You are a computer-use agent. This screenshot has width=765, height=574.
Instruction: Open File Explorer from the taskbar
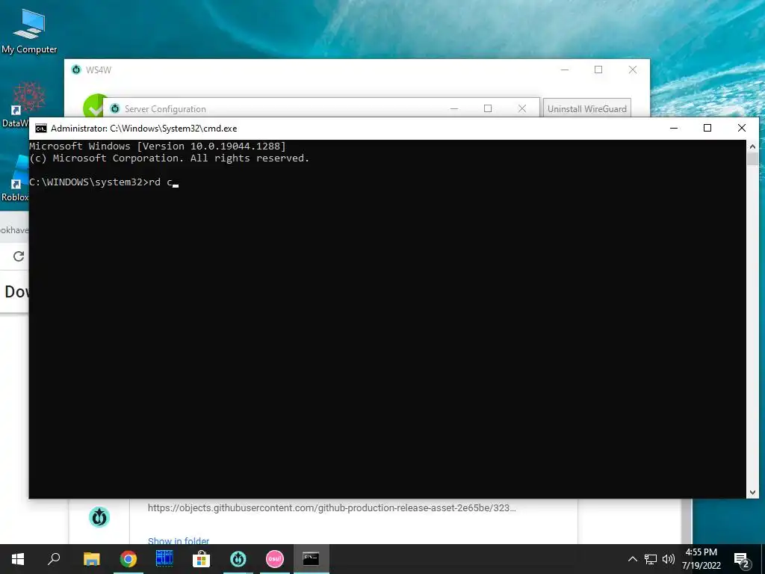click(91, 559)
